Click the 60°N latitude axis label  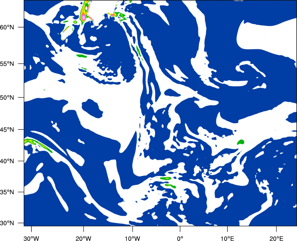[x=7, y=27]
